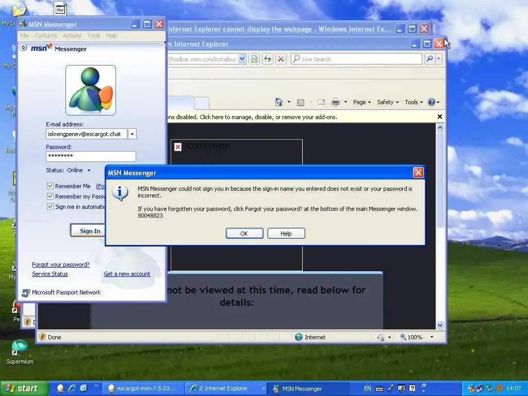The width and height of the screenshot is (528, 396).
Task: Click the broken image red X icon
Action: point(178,147)
